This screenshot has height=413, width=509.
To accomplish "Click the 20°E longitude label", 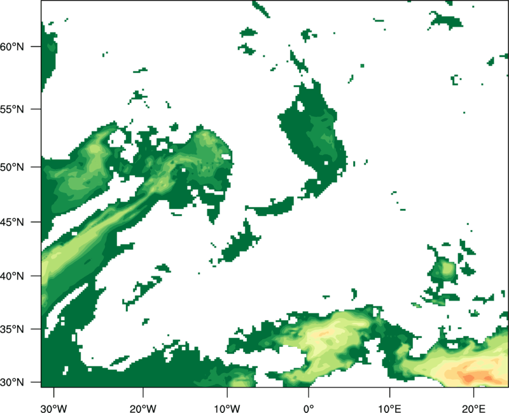I will click(473, 409).
